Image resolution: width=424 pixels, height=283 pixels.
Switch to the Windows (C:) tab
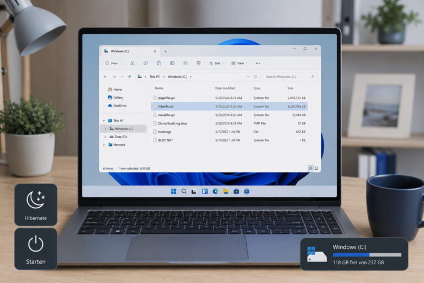(x=130, y=51)
